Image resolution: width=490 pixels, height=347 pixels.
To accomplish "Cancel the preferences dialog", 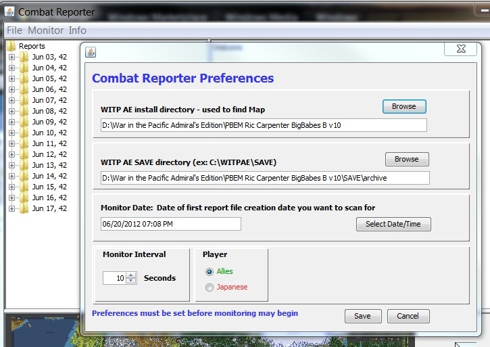I will [408, 316].
